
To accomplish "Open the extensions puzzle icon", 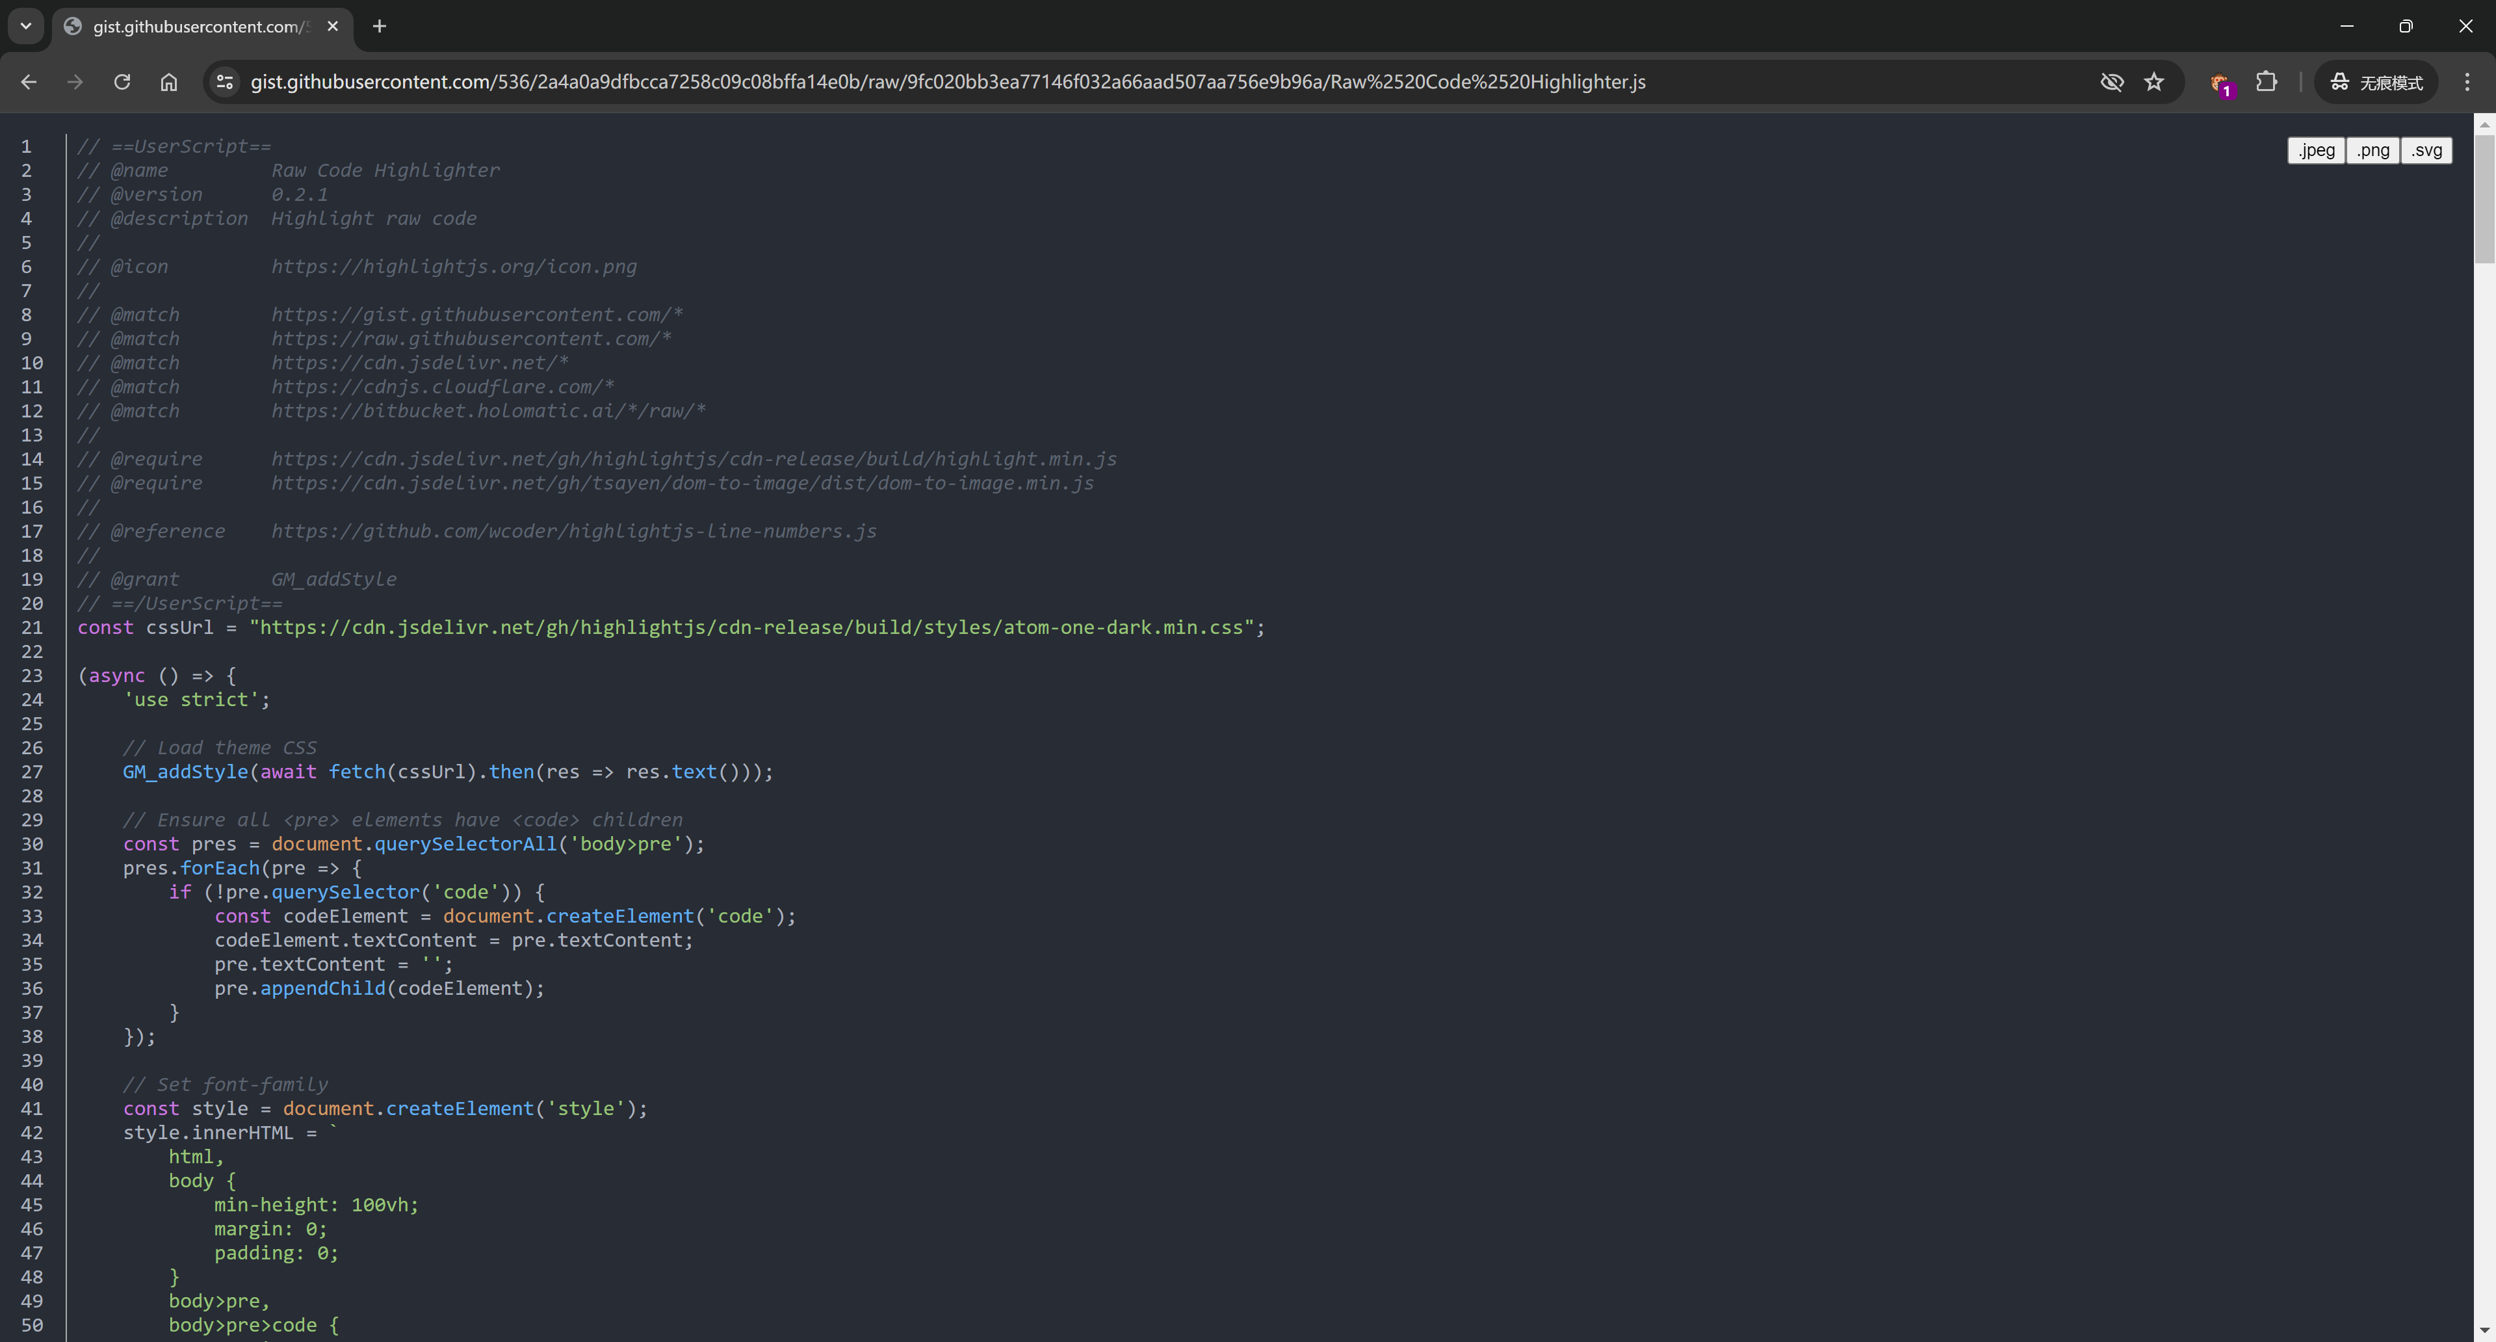I will 2267,83.
